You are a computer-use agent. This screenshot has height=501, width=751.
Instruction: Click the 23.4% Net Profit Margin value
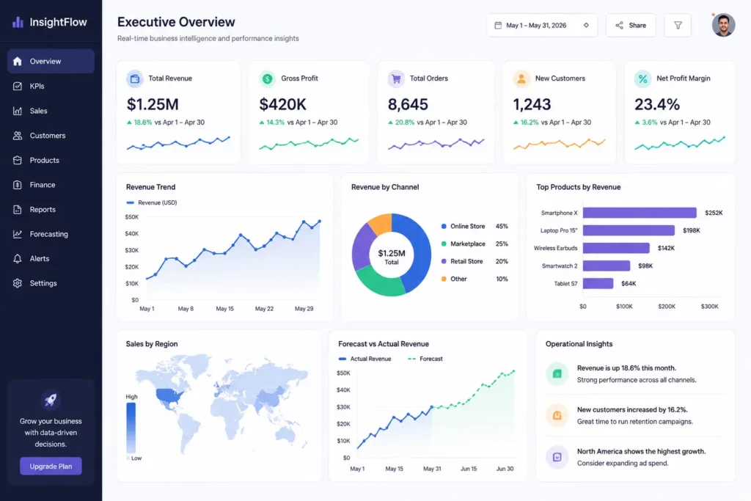pos(657,104)
